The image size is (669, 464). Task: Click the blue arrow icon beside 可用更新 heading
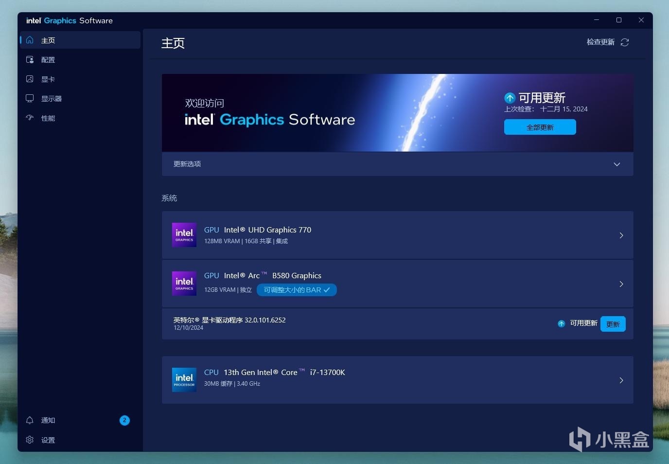point(510,98)
